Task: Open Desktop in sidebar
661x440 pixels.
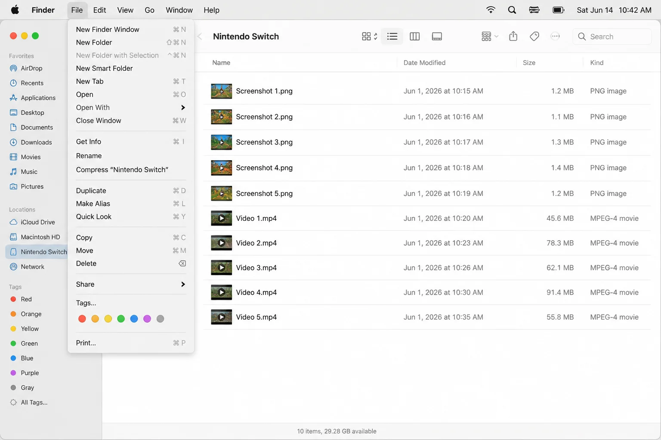Action: 27,113
